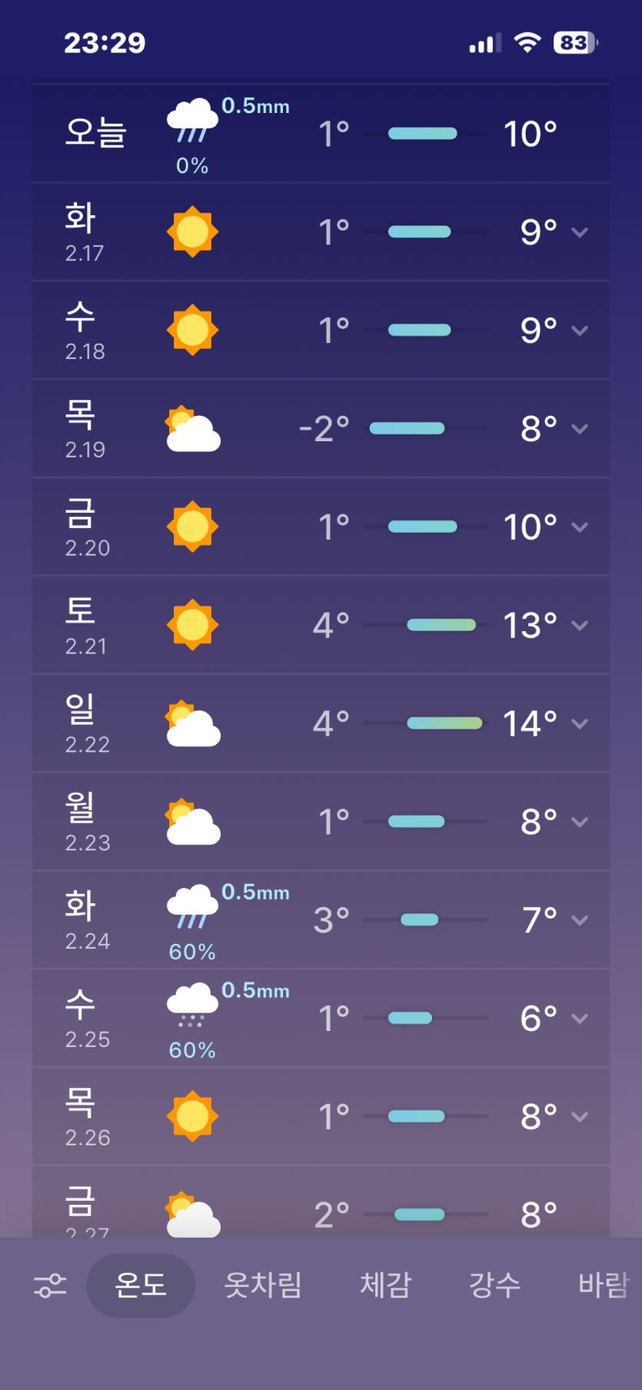The image size is (642, 1390).
Task: Tap the sunny icon for 화 2.17
Action: (192, 231)
